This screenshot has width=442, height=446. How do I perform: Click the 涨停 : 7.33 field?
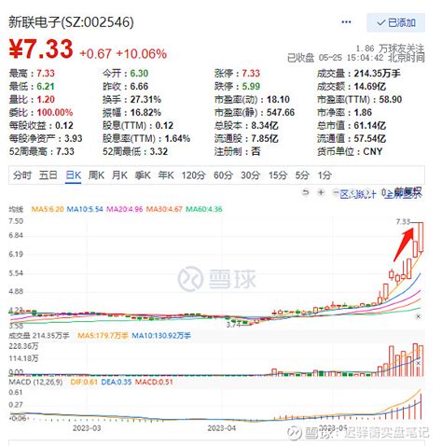tap(237, 74)
